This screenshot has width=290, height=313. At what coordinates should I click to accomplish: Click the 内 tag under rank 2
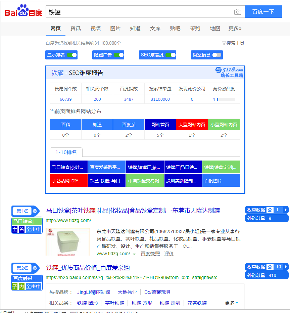click(21, 286)
